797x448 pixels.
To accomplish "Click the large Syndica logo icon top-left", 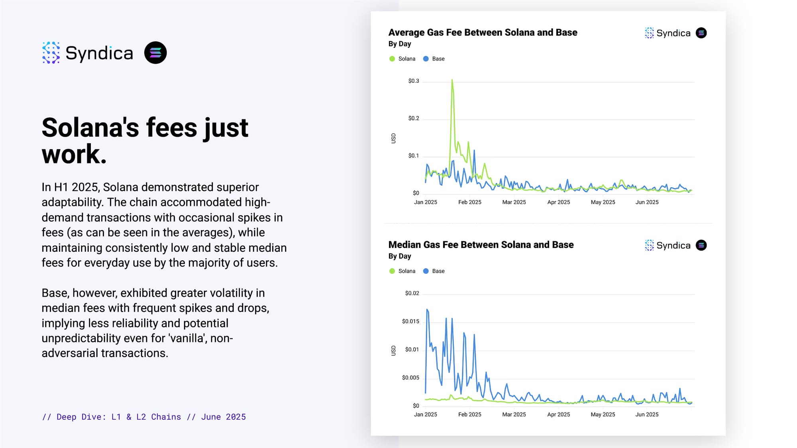I will (x=51, y=53).
